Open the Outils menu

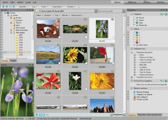[x=28, y=2]
